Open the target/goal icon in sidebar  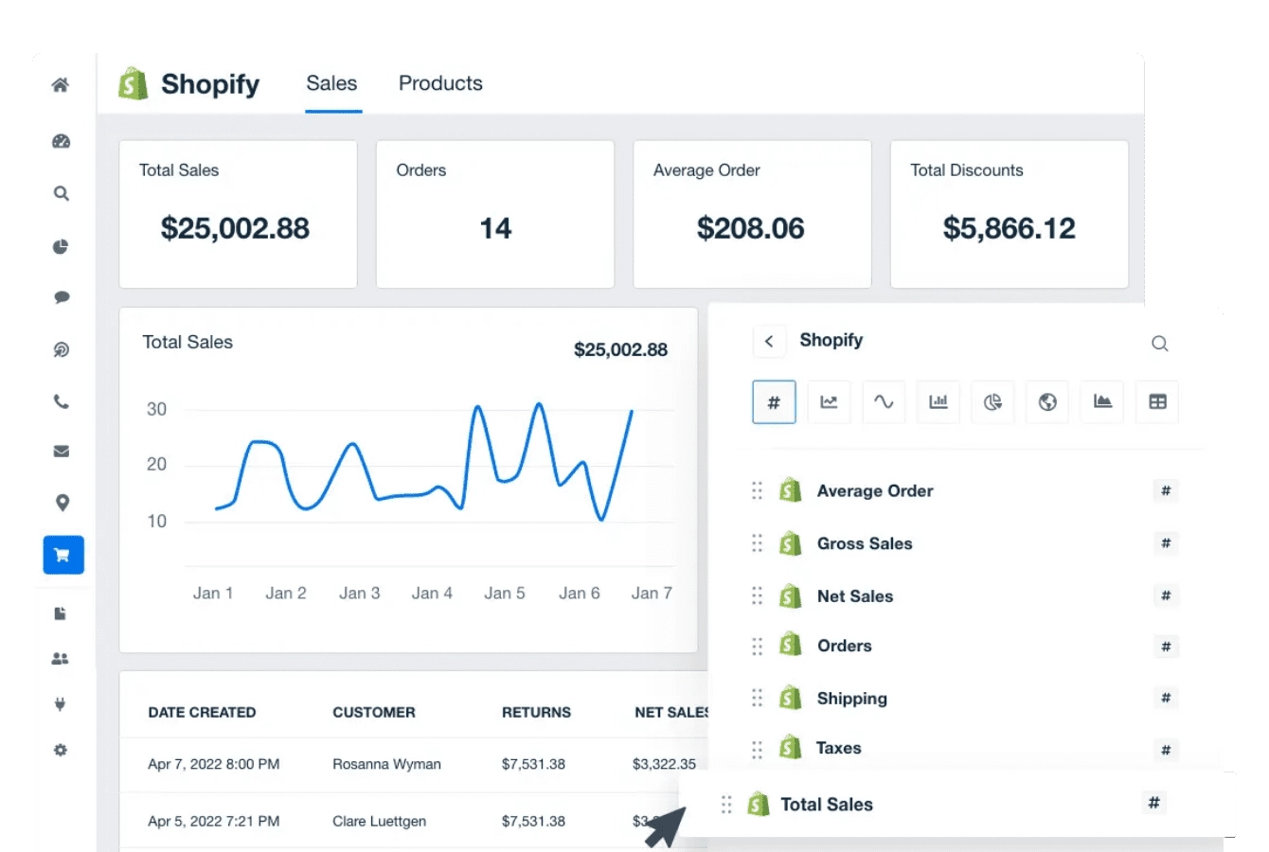61,349
